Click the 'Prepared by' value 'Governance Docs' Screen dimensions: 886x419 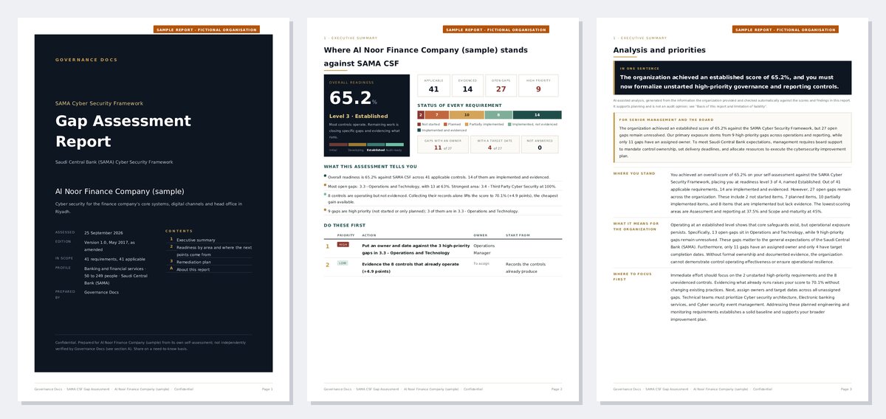[101, 292]
